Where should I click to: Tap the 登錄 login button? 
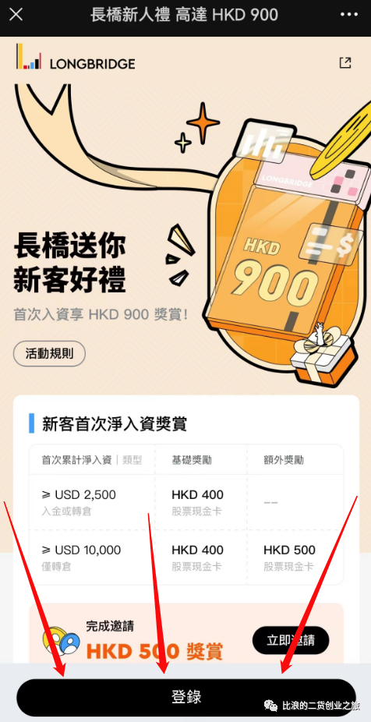point(186,697)
